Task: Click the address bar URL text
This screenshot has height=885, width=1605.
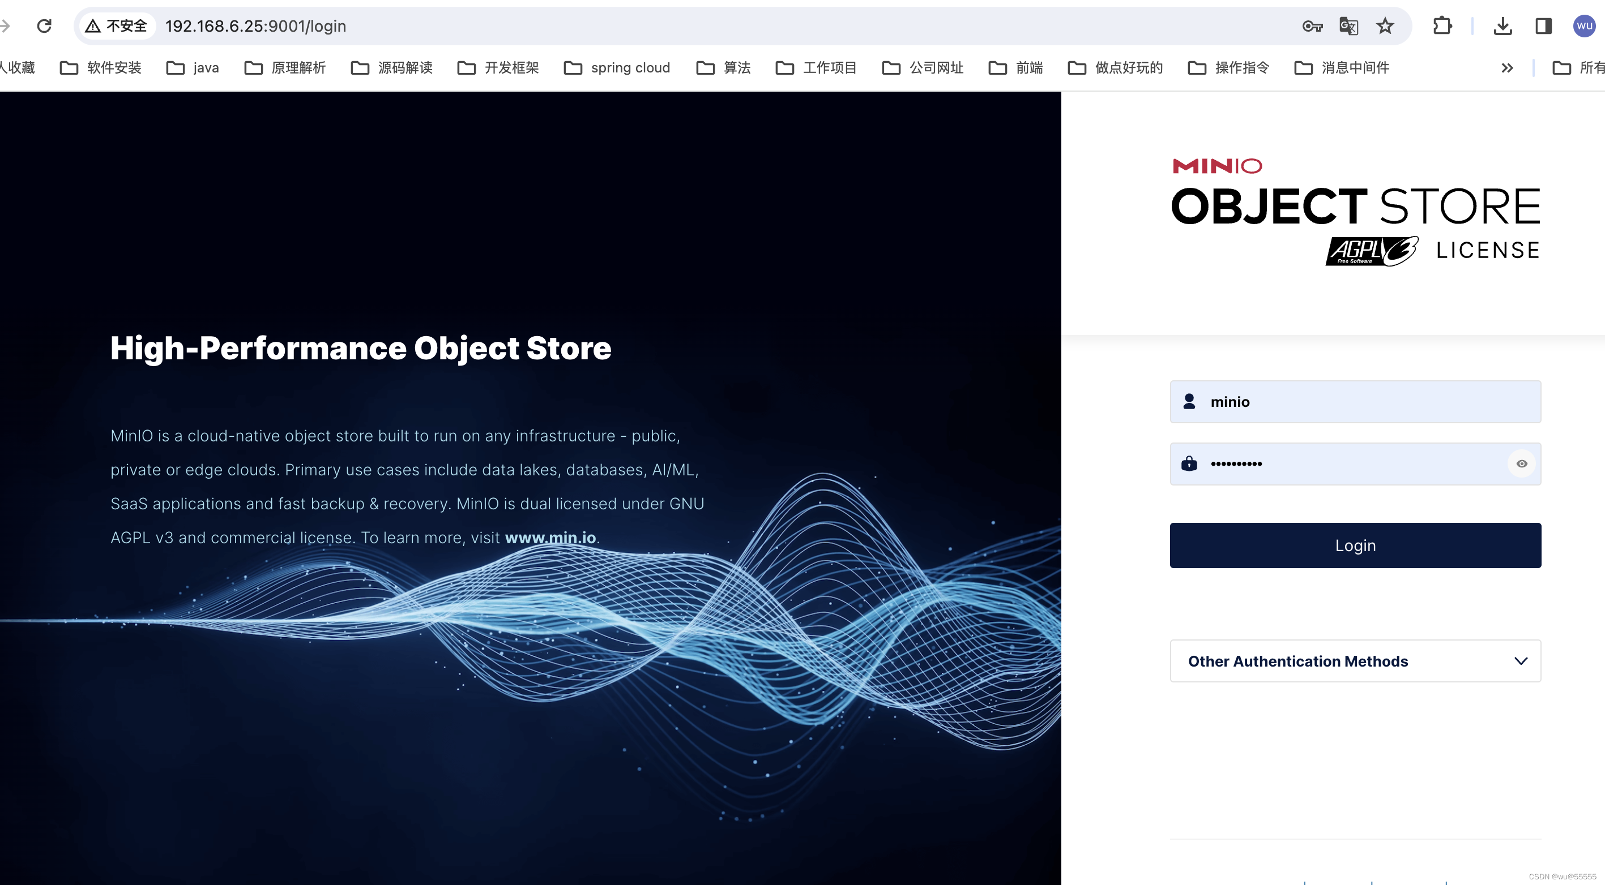Action: click(x=255, y=26)
